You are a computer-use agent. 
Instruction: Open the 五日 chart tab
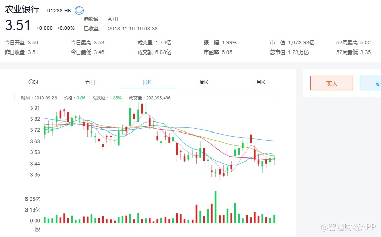(x=90, y=82)
